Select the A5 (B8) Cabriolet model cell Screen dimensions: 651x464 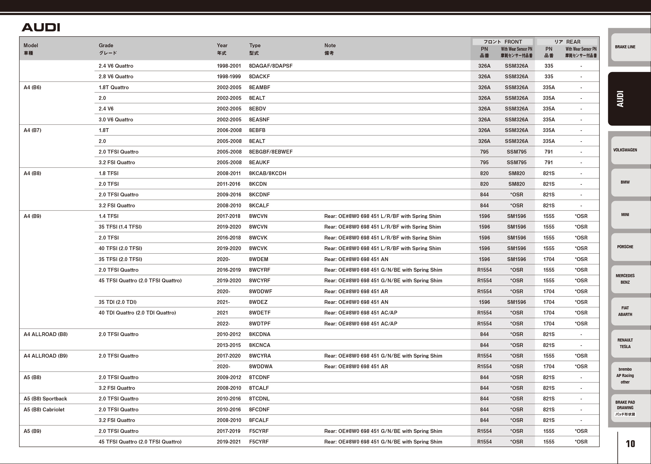tap(44, 409)
